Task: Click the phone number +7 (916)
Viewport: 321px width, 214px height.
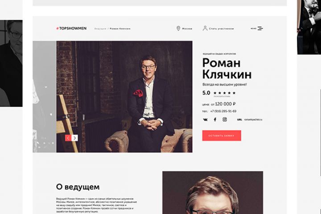Action: 223,111
